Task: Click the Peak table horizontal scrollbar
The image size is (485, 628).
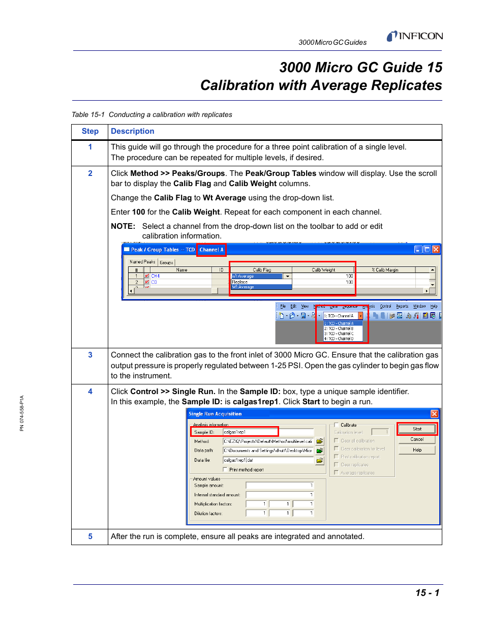Action: [279, 291]
